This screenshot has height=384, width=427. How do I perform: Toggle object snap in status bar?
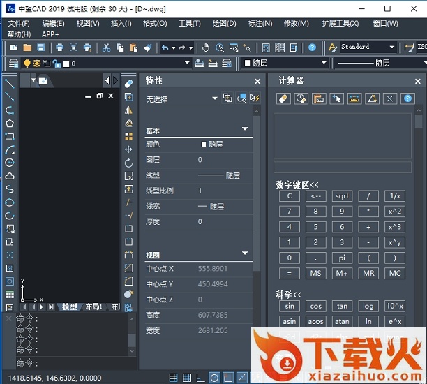tap(228, 378)
